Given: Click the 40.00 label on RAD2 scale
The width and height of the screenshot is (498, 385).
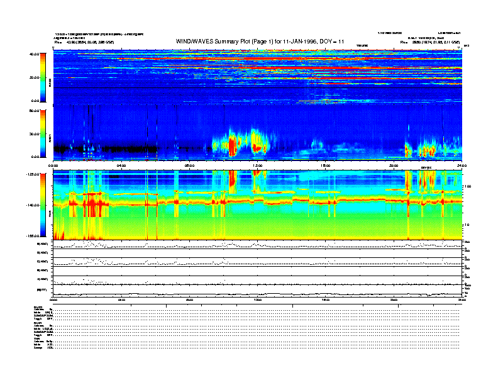Looking at the screenshot, I should pos(34,54).
